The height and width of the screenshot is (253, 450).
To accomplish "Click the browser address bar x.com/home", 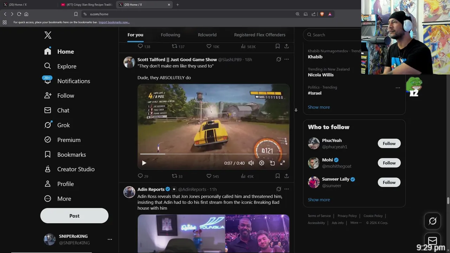I will (x=190, y=14).
